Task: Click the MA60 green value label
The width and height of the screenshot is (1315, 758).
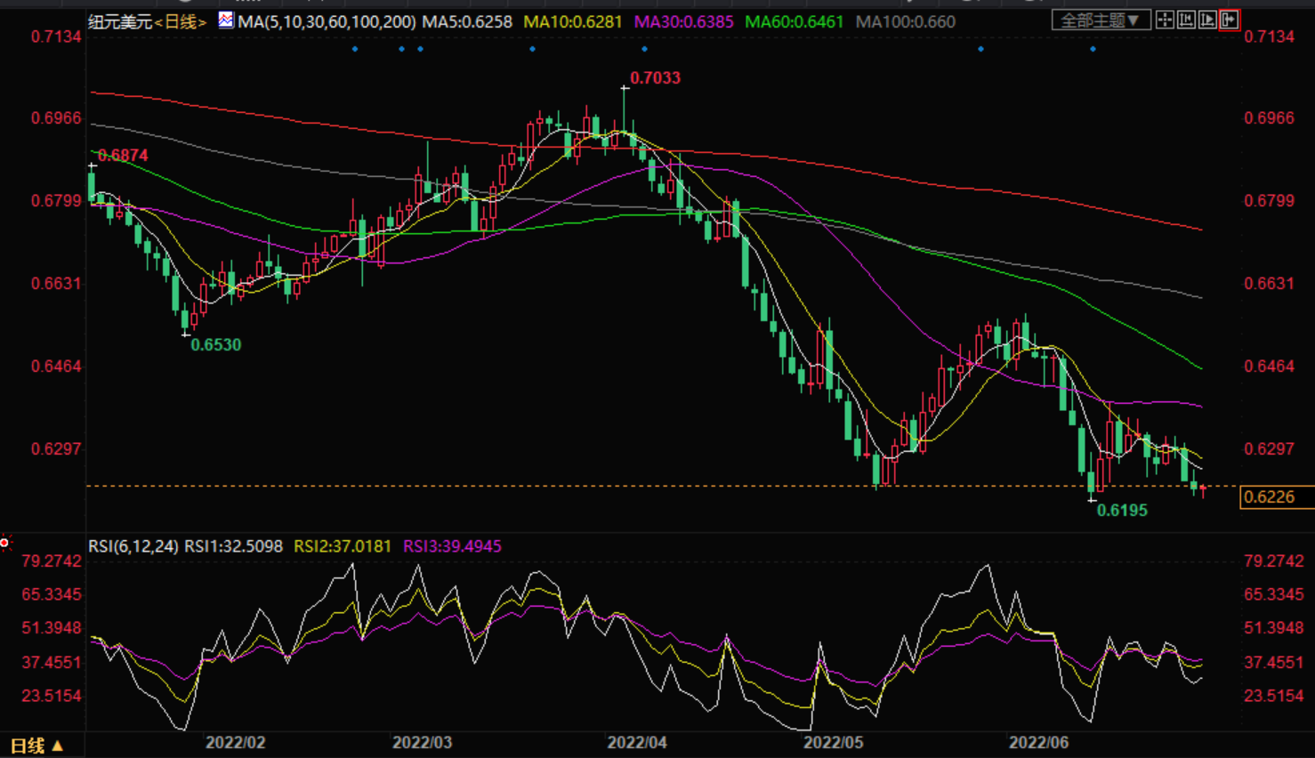Action: click(x=794, y=21)
